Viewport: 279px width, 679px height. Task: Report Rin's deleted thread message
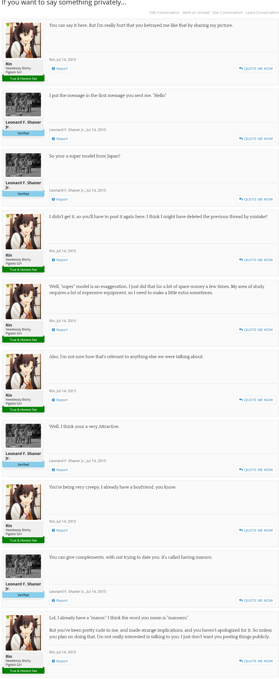pyautogui.click(x=60, y=260)
